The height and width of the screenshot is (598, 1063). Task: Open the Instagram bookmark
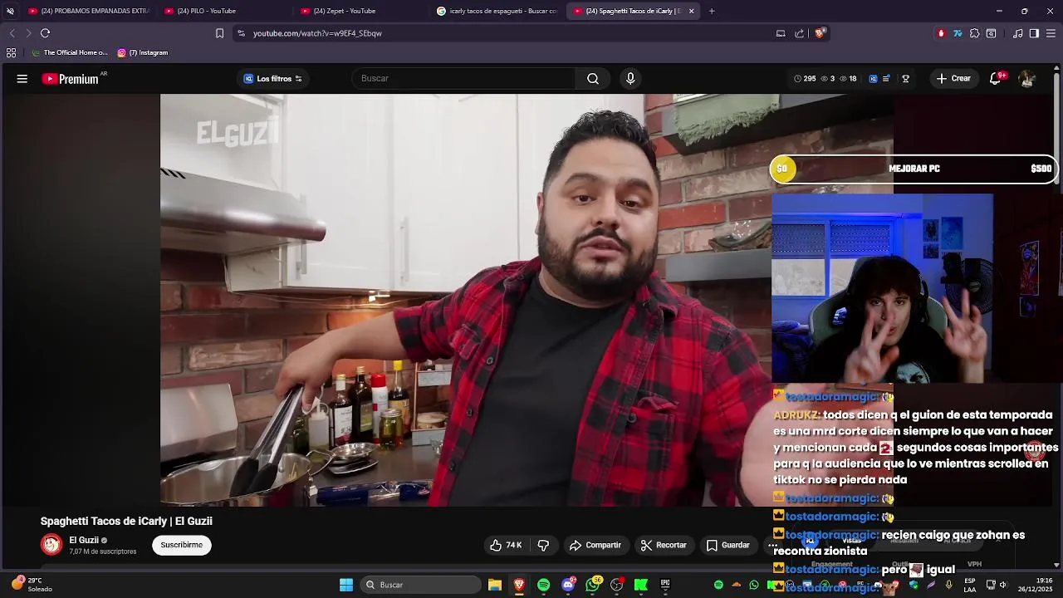143,52
